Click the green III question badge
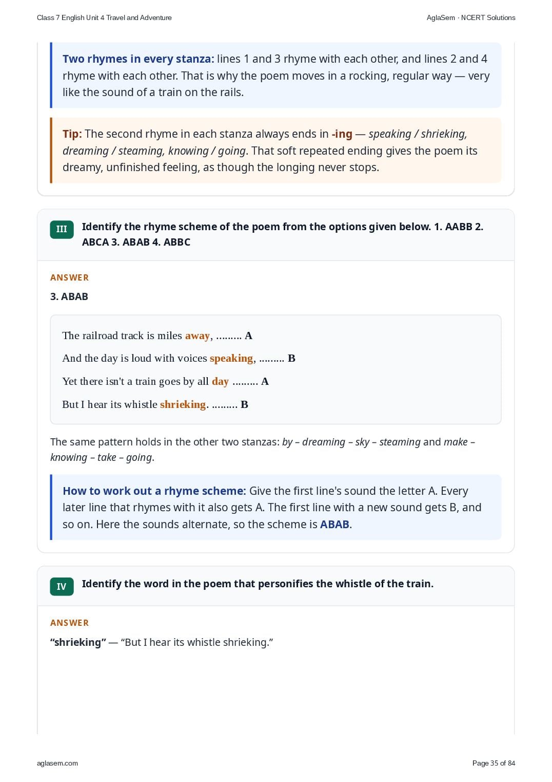The image size is (552, 782). tap(62, 229)
